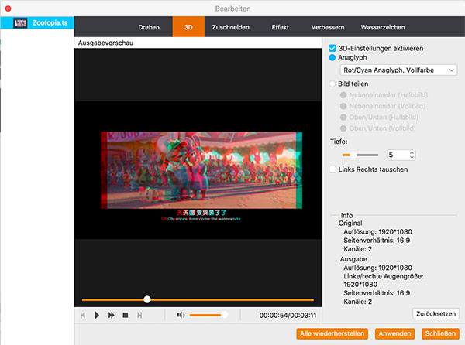The image size is (465, 345).
Task: Increase Tiefe value with stepper up arrow
Action: point(412,152)
